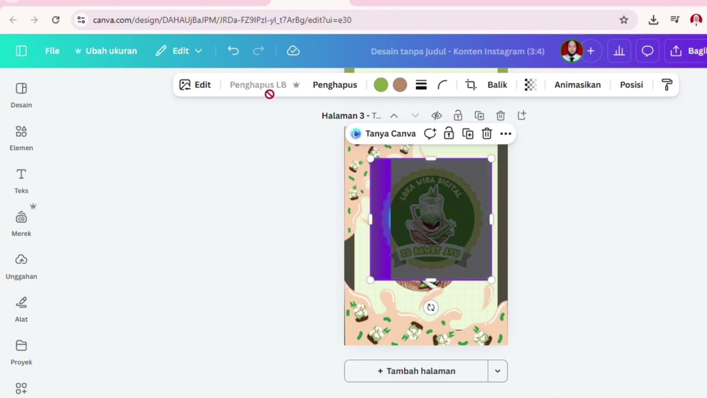The image size is (707, 398).
Task: Hide page using eye icon
Action: 436,116
